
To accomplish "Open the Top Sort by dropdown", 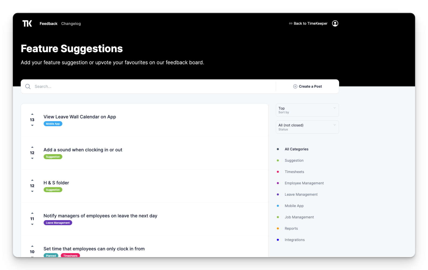I will point(307,110).
